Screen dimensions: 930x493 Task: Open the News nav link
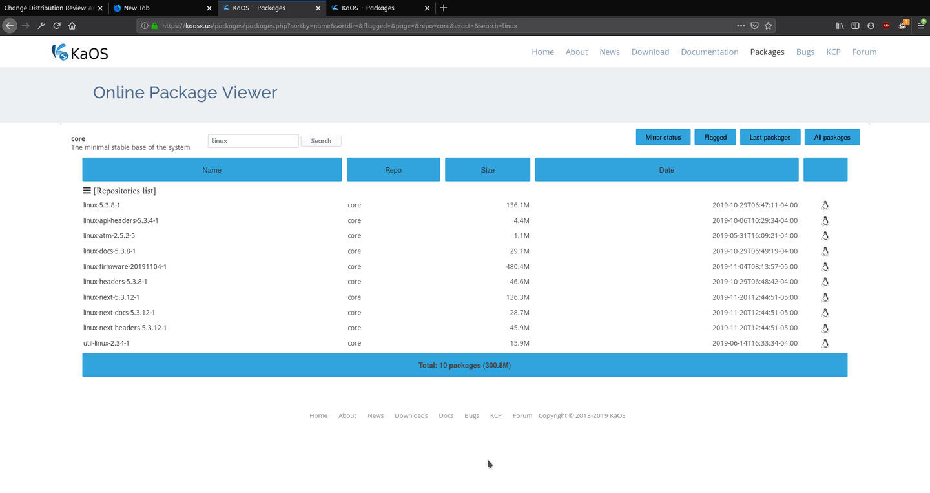click(x=610, y=52)
